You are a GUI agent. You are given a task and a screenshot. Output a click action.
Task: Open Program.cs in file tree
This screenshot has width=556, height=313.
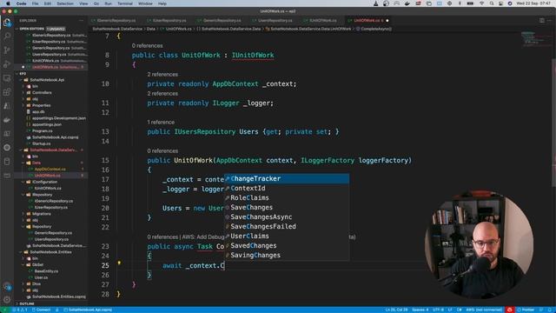pos(42,131)
